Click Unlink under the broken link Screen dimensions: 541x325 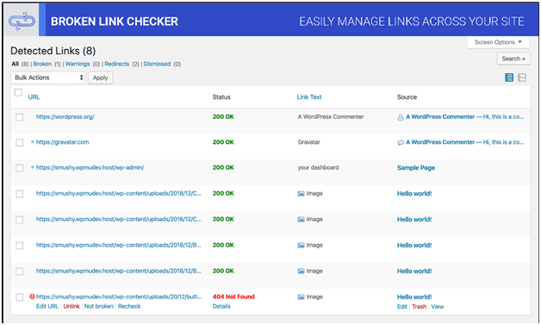(72, 306)
